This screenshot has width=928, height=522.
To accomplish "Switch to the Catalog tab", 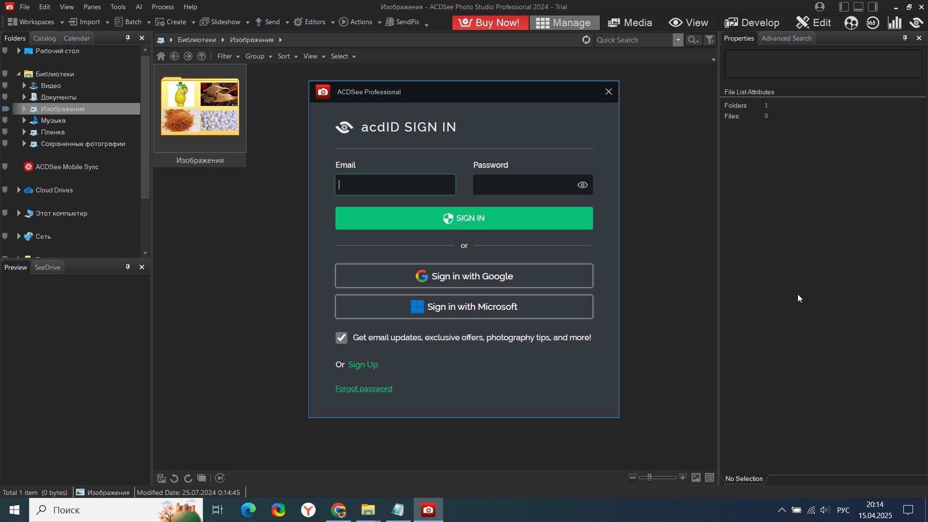I will (44, 38).
